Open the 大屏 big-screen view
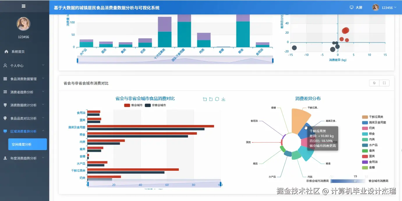 tap(359, 8)
